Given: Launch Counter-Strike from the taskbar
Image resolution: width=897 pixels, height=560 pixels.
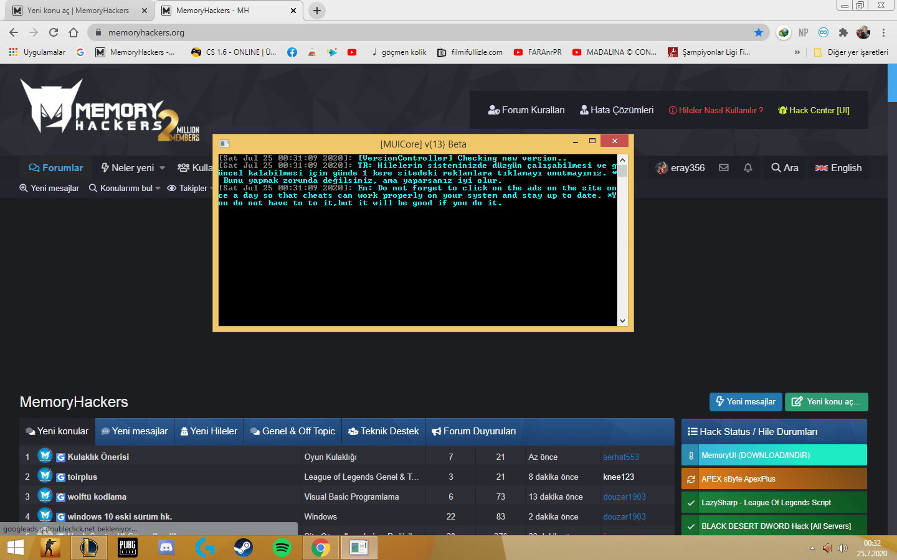Looking at the screenshot, I should point(50,548).
